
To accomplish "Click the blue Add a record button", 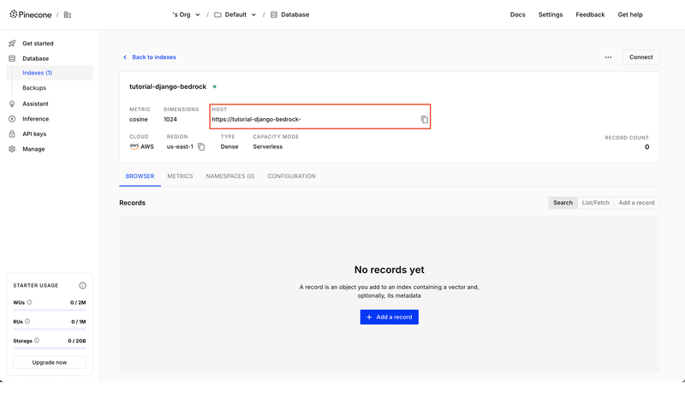I will pyautogui.click(x=390, y=317).
